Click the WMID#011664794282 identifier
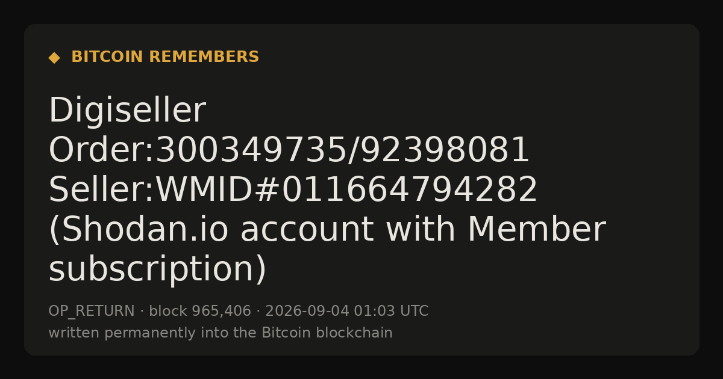The height and width of the screenshot is (379, 723). click(346, 190)
